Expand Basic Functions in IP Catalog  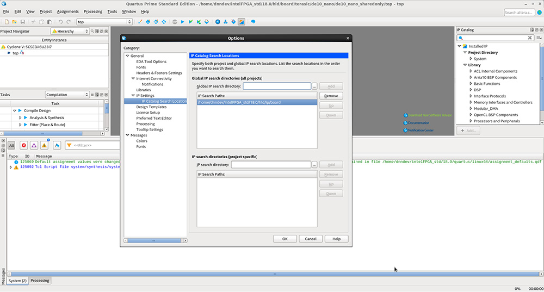[x=471, y=84]
